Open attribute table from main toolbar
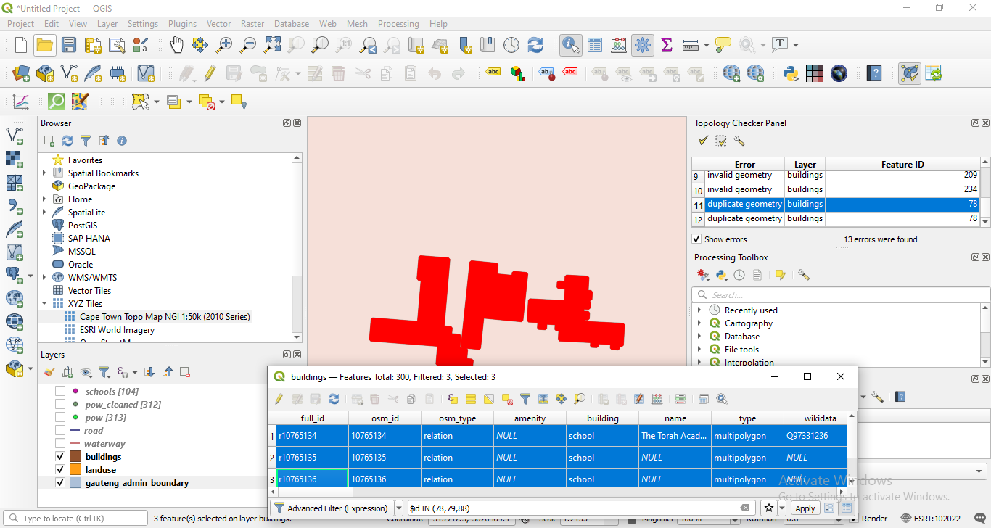991x528 pixels. pyautogui.click(x=595, y=45)
